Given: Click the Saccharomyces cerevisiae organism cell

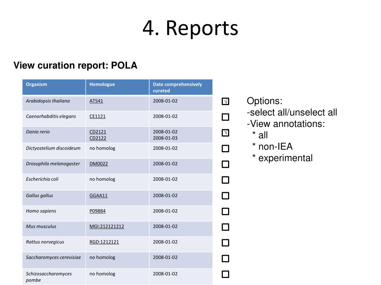Looking at the screenshot, I should (x=54, y=260).
